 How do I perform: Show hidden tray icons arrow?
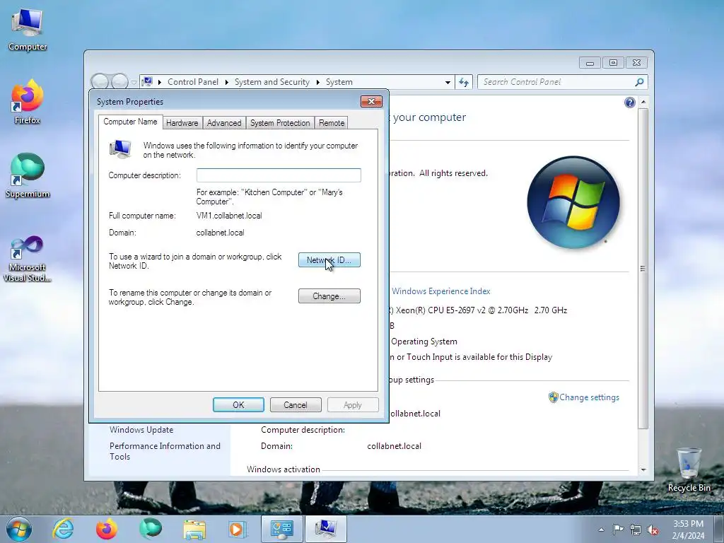click(x=601, y=530)
